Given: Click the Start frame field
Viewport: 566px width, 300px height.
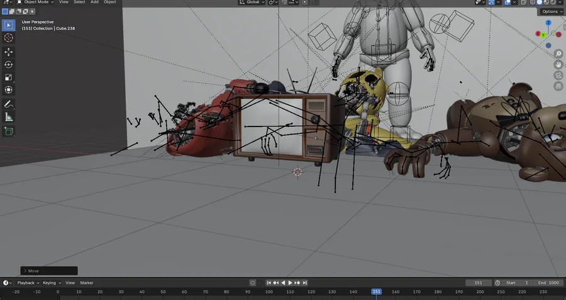Looking at the screenshot, I should 518,282.
